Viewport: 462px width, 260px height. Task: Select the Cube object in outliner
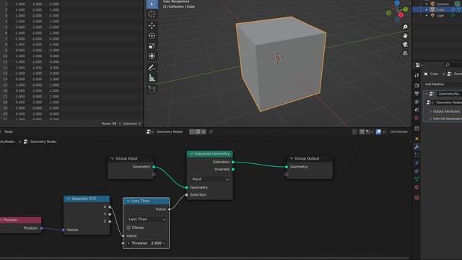pos(440,9)
